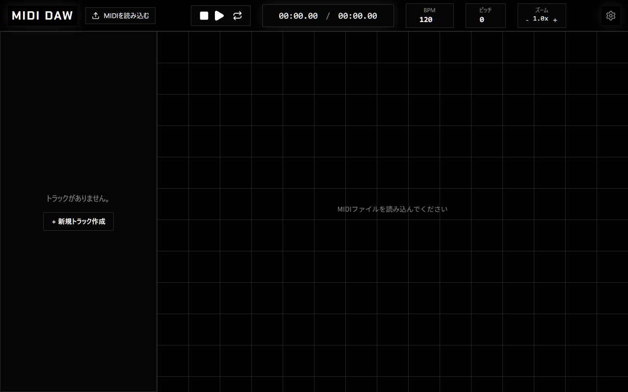Click the zoom level 1.0x text
Image resolution: width=628 pixels, height=392 pixels.
[x=541, y=19]
